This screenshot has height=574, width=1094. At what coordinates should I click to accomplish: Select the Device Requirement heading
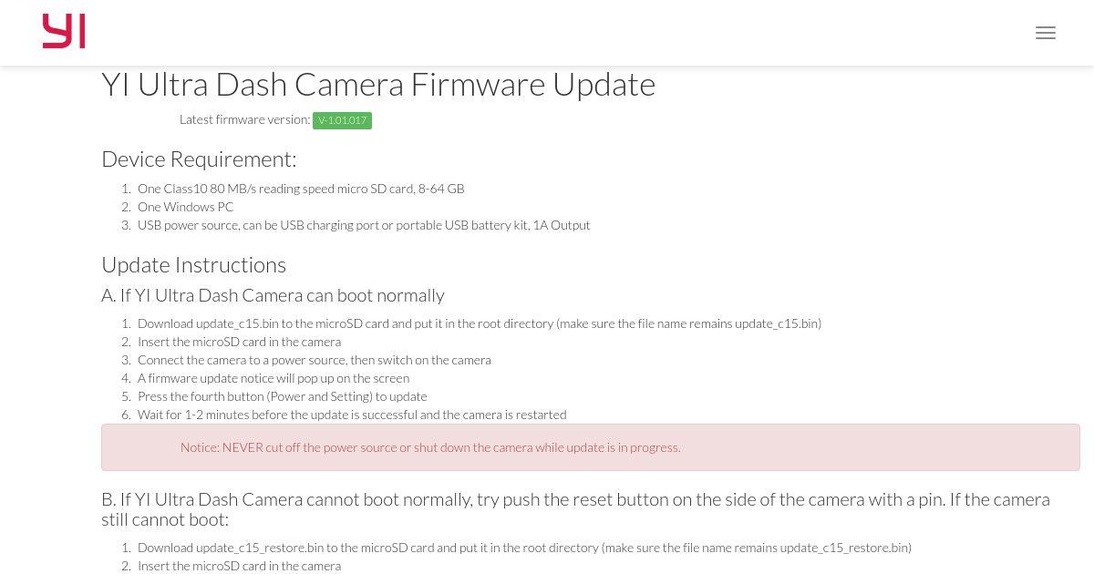pos(199,159)
